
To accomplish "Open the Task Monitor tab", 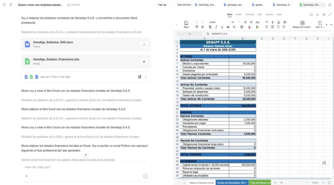I will click(x=184, y=5).
